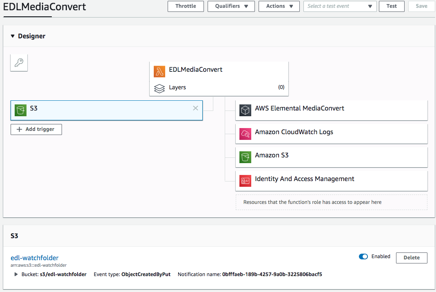Click the EDLMediaConvert page title
The height and width of the screenshot is (292, 436).
click(44, 7)
